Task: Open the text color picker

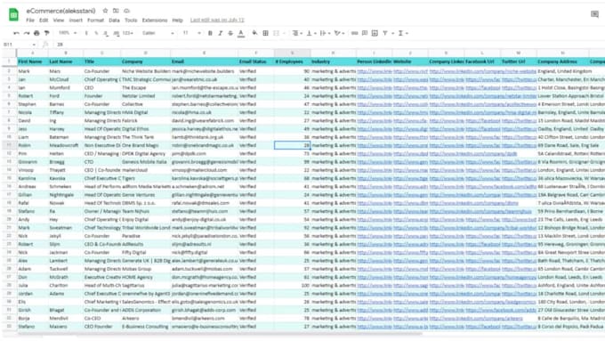Action: [x=241, y=33]
